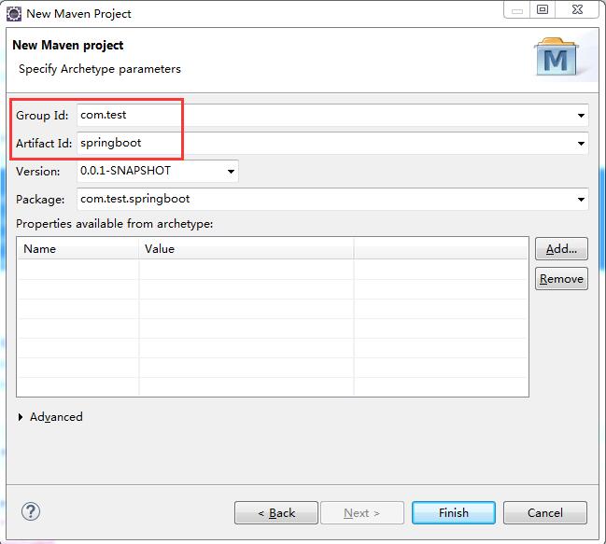Click the Name column header

click(78, 249)
